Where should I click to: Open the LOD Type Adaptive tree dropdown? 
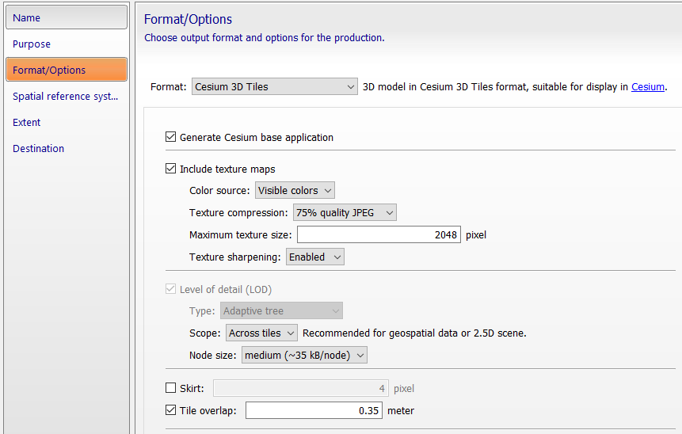click(x=281, y=311)
